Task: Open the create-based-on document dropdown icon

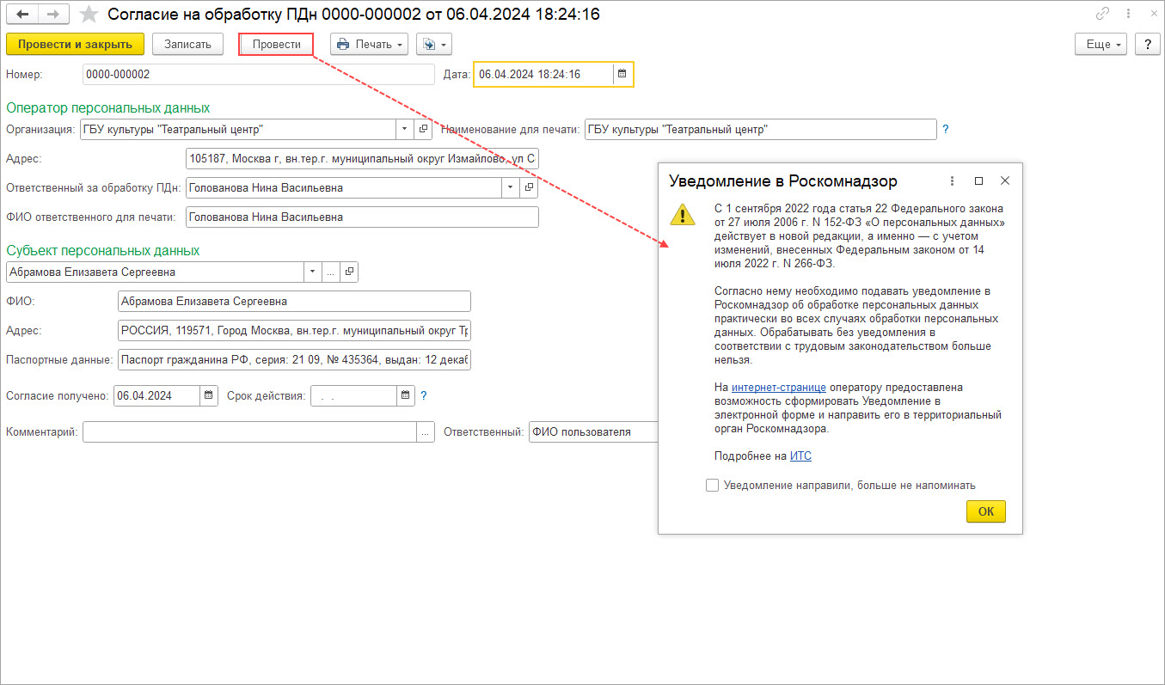Action: 434,44
